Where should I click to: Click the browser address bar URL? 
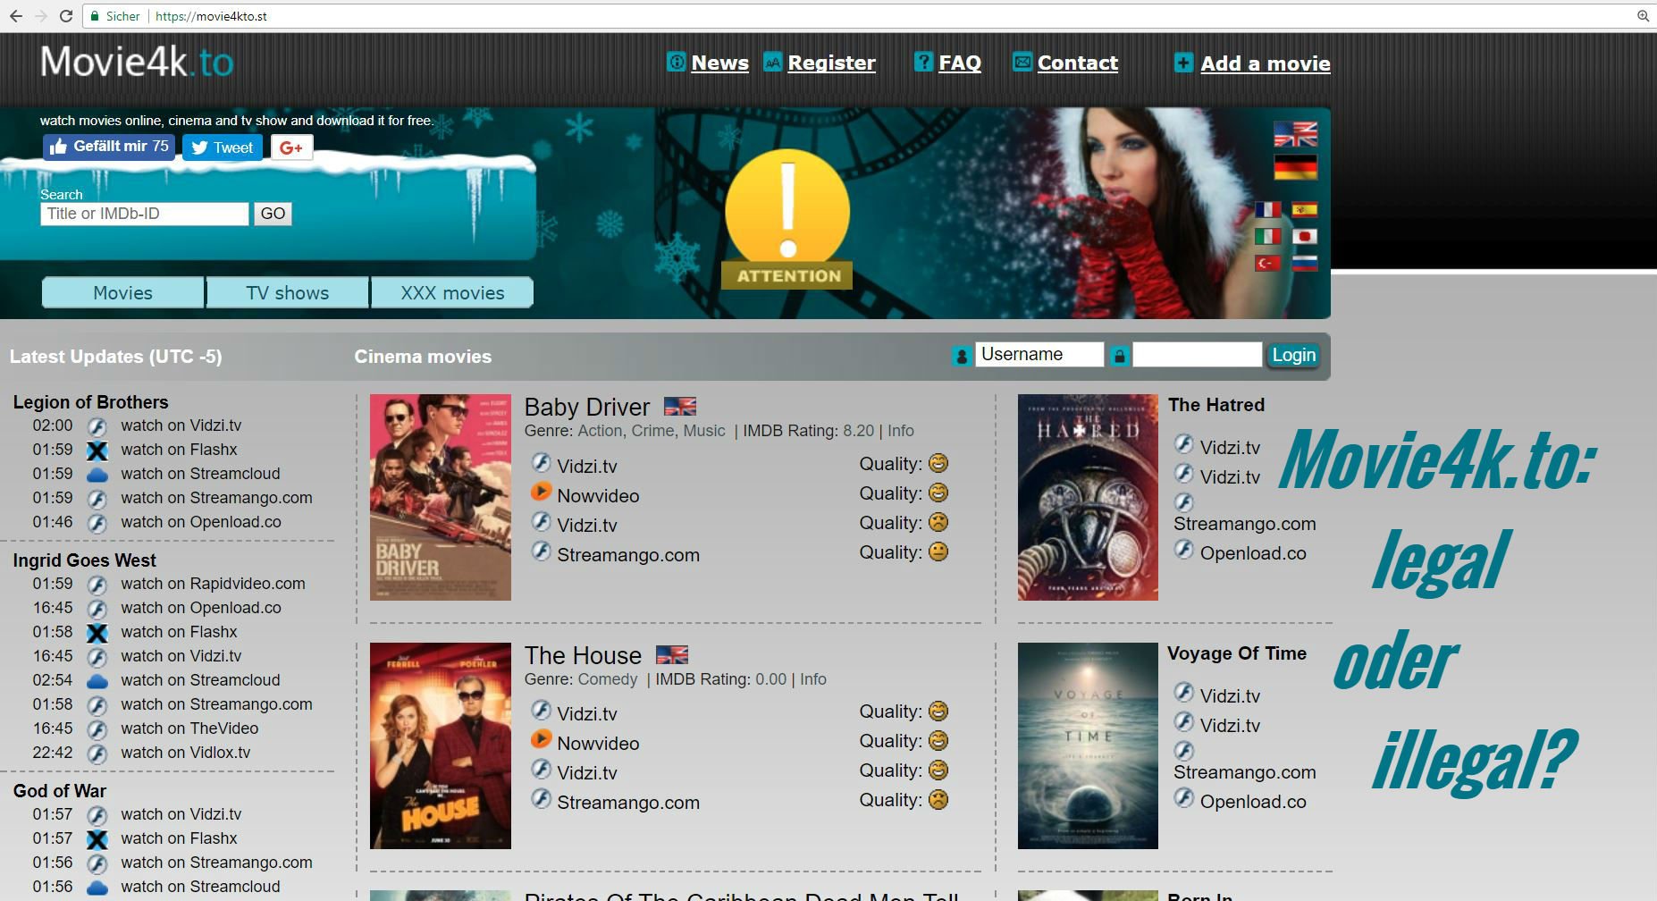(211, 16)
